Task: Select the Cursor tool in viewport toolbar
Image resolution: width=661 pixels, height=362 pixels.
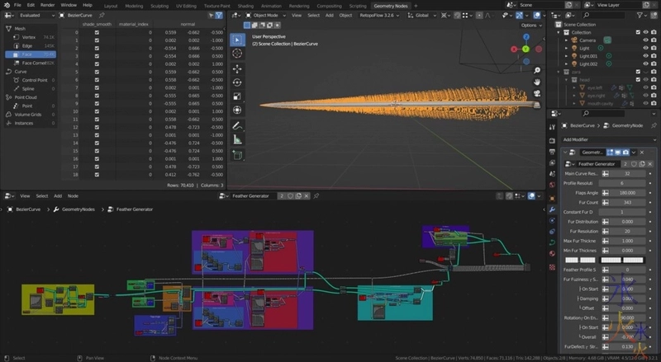Action: tap(237, 54)
